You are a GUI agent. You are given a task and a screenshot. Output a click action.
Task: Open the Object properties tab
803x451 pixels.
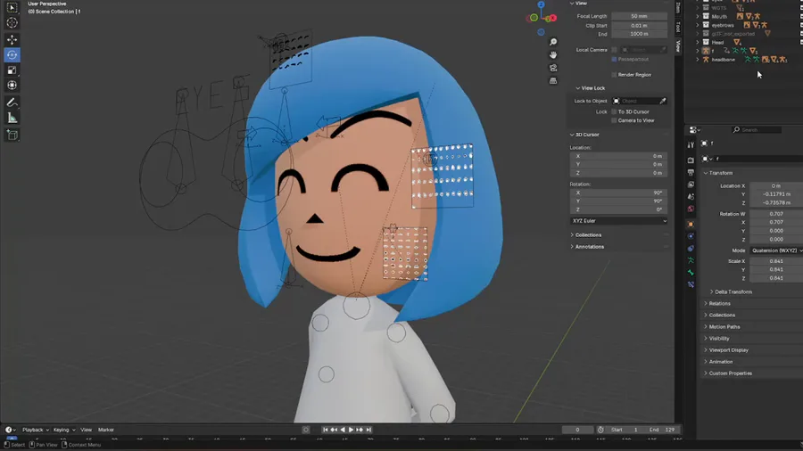pos(691,225)
